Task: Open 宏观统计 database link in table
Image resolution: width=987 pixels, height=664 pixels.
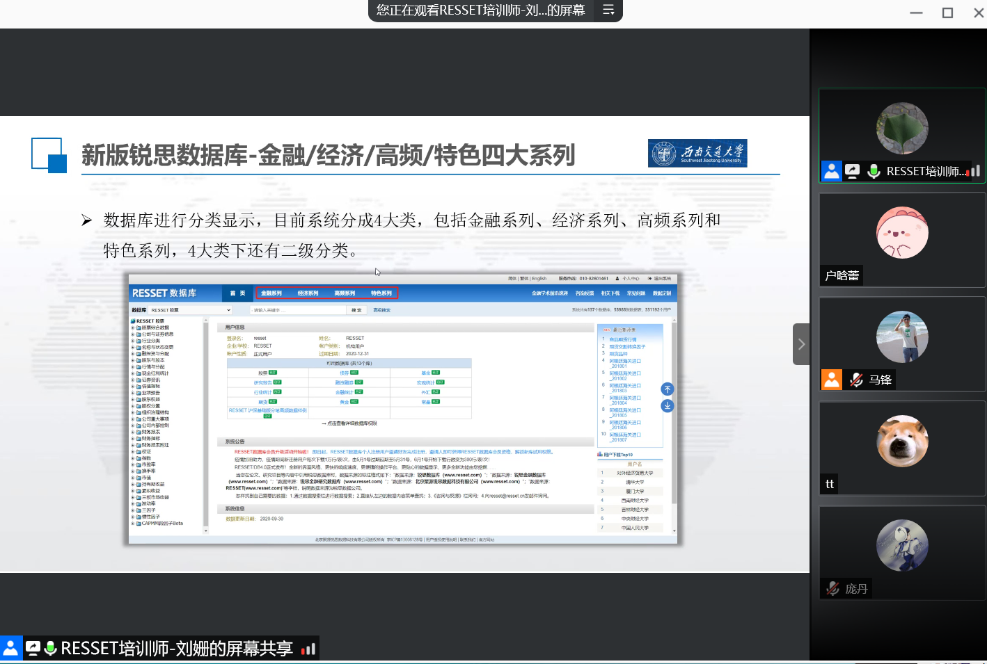Action: click(425, 382)
